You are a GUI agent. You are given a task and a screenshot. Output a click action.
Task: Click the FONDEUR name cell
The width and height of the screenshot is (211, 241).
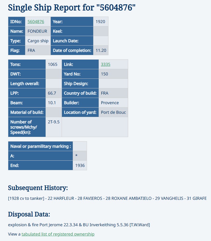(37, 31)
